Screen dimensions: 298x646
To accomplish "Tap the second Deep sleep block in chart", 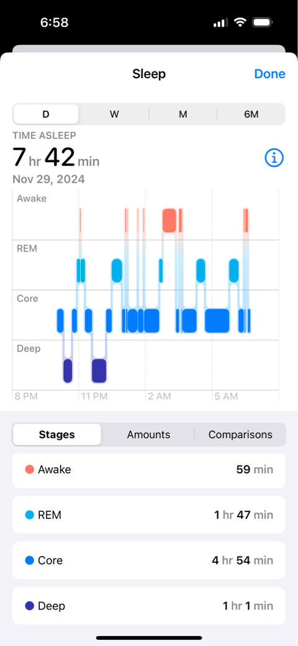I will point(99,371).
